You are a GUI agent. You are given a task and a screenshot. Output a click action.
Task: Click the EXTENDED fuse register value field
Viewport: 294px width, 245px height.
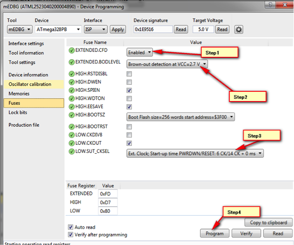[108, 193]
